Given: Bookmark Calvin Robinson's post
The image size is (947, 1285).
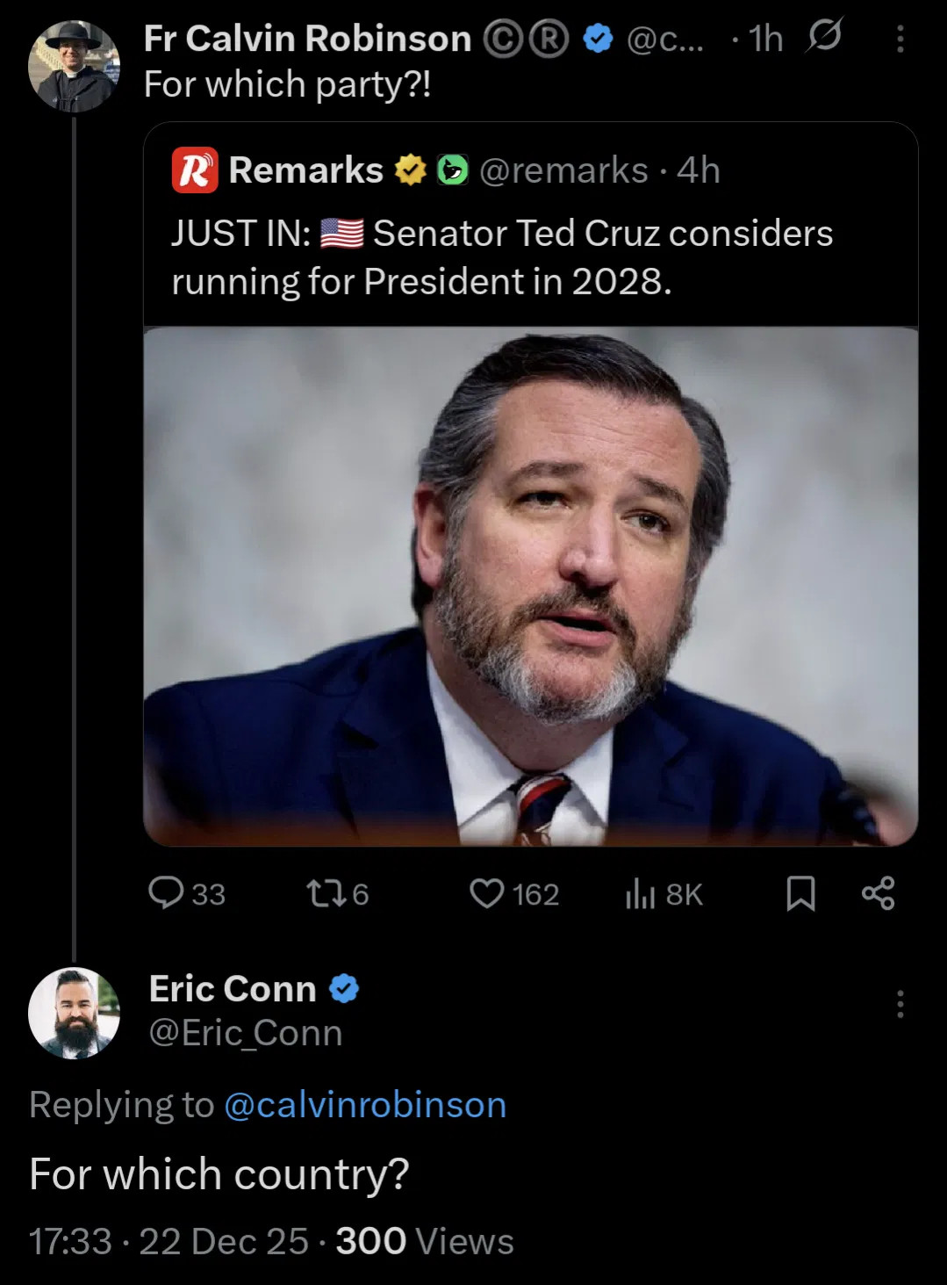Looking at the screenshot, I should point(800,894).
